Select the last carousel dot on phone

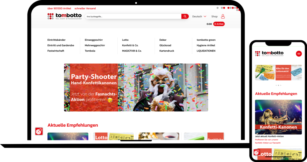(280, 85)
